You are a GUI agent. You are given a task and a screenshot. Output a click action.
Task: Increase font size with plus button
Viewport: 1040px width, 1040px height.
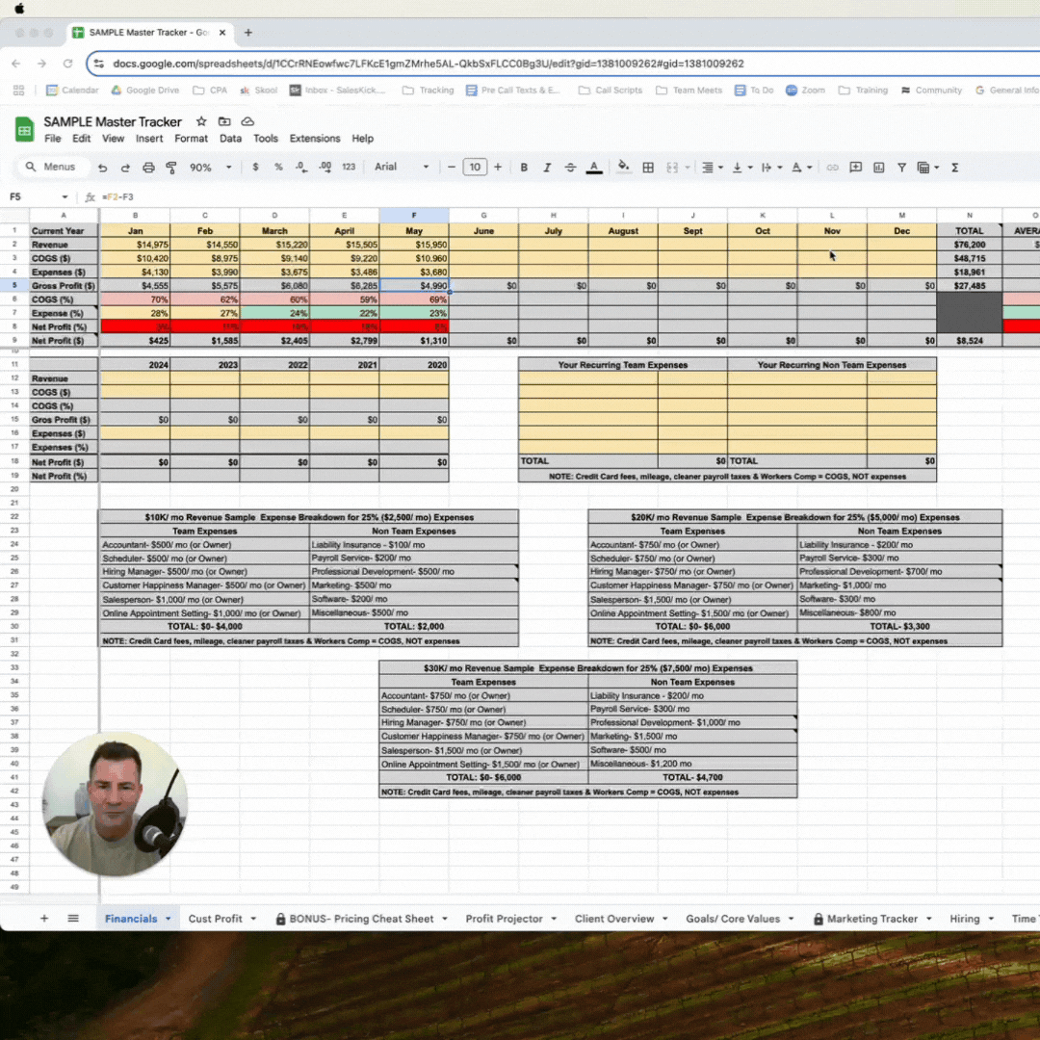coord(498,168)
